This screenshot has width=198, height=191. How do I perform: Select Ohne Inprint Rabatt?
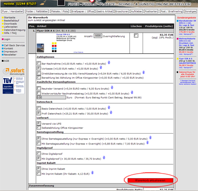(39, 168)
